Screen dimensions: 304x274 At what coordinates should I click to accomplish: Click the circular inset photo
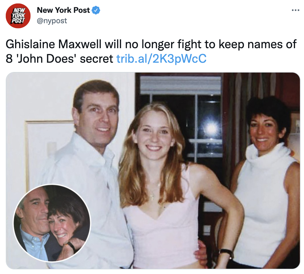[52, 223]
